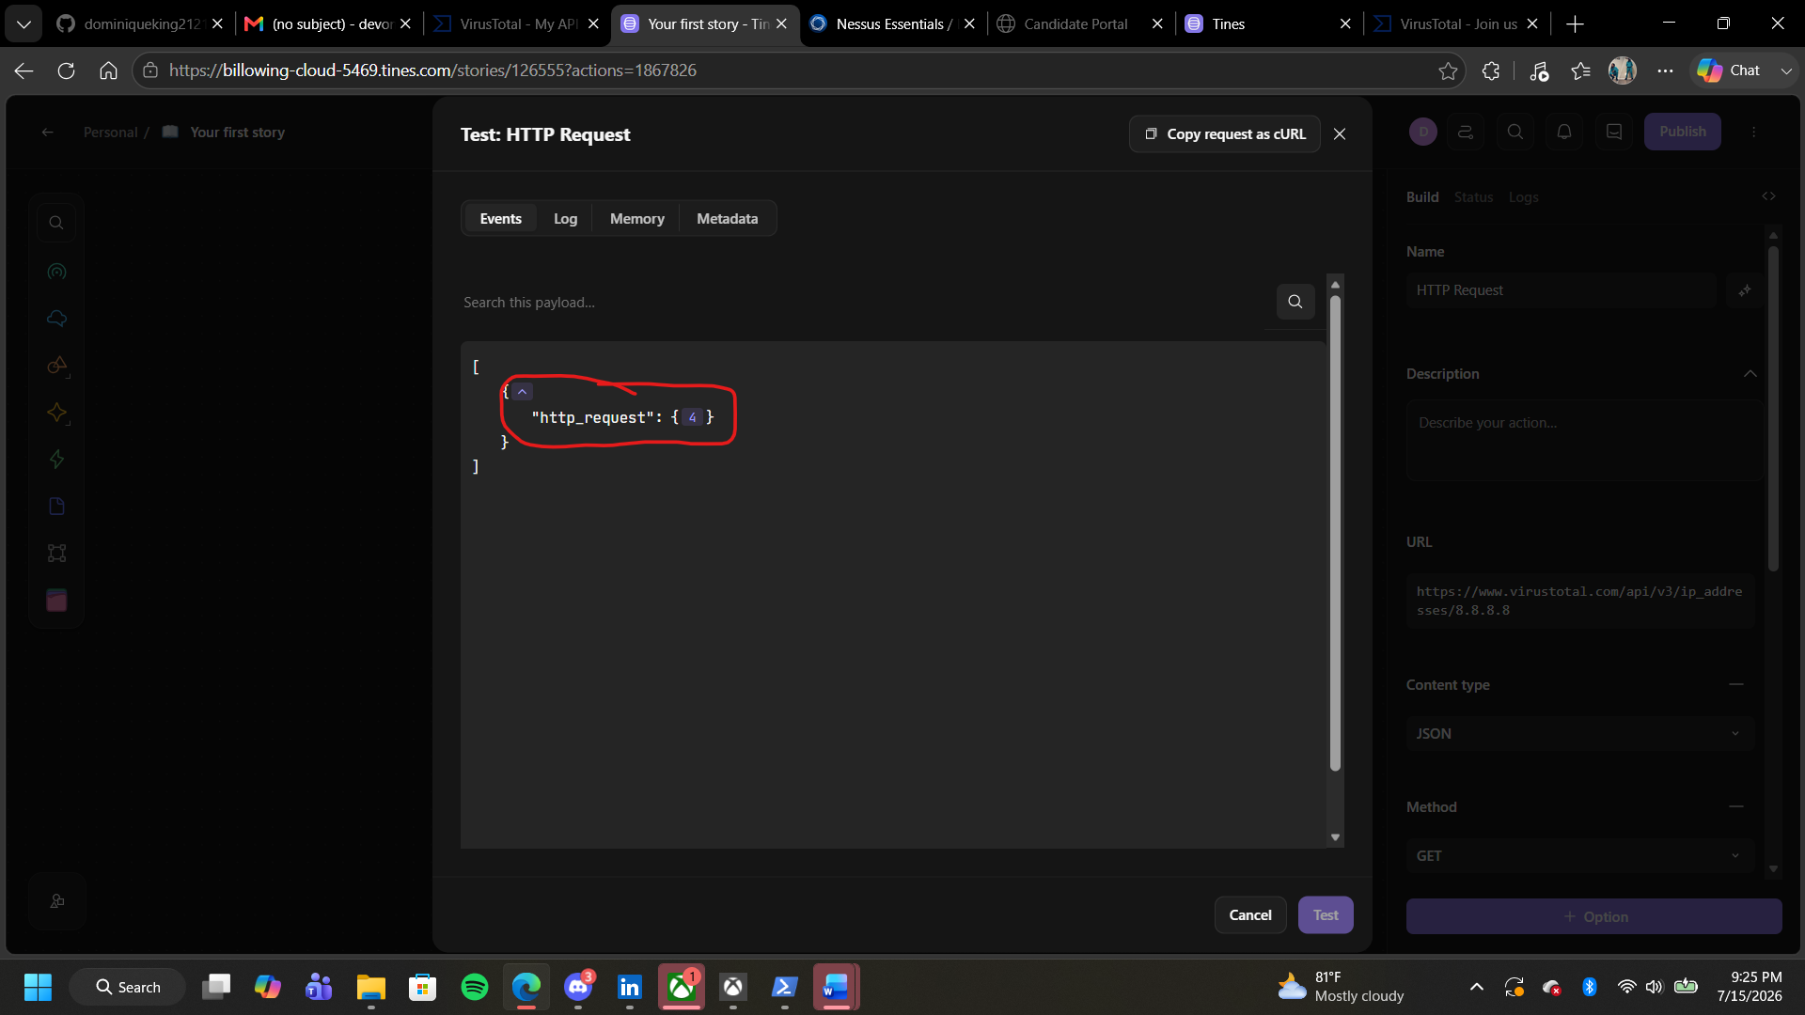Viewport: 1805px width, 1015px height.
Task: Click the user-settings icon in sidebar footer
Action: (56, 901)
